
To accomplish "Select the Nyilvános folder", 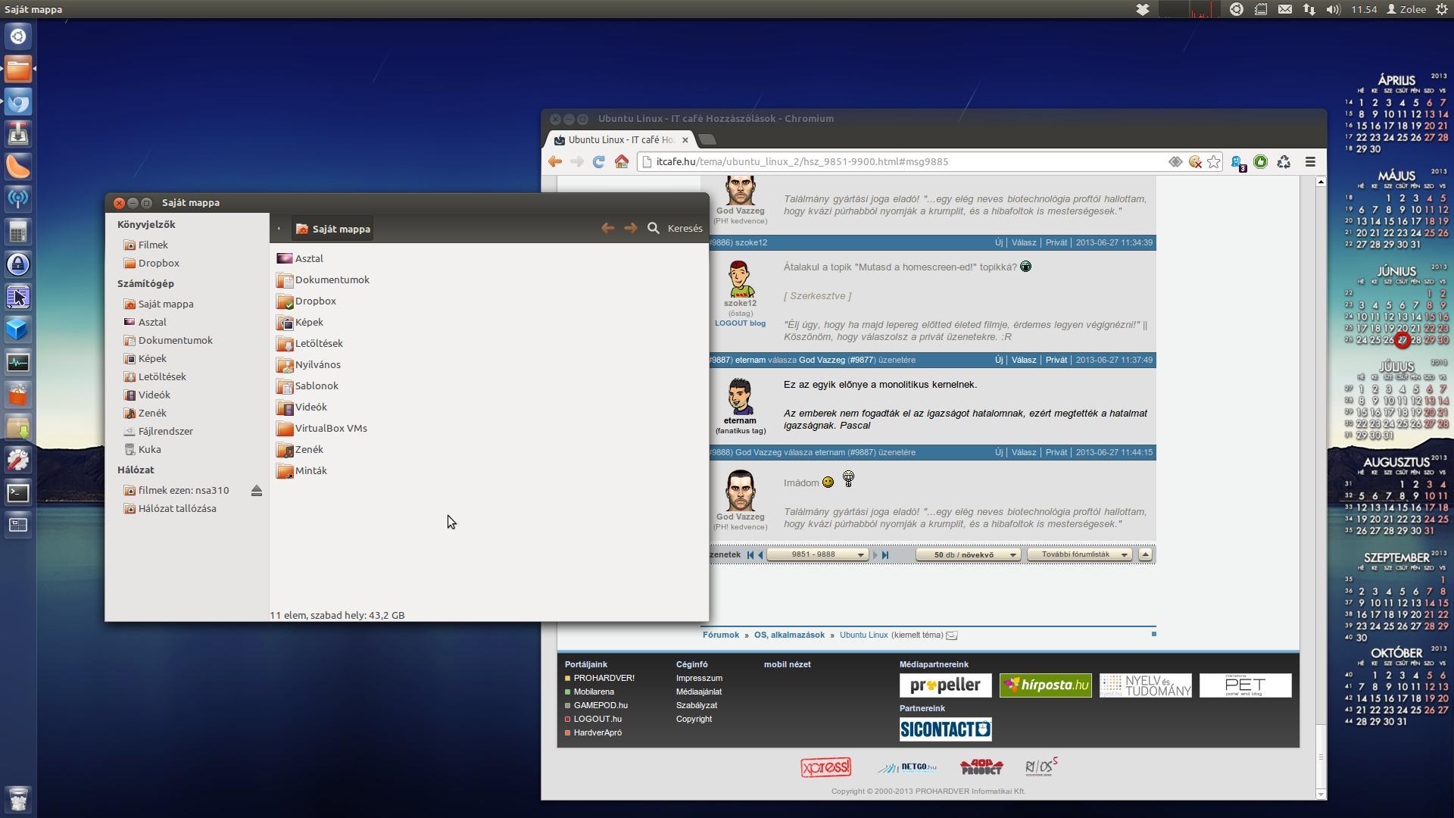I will [309, 364].
